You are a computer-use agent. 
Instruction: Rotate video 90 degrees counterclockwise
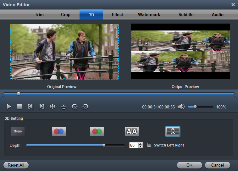coord(75,107)
